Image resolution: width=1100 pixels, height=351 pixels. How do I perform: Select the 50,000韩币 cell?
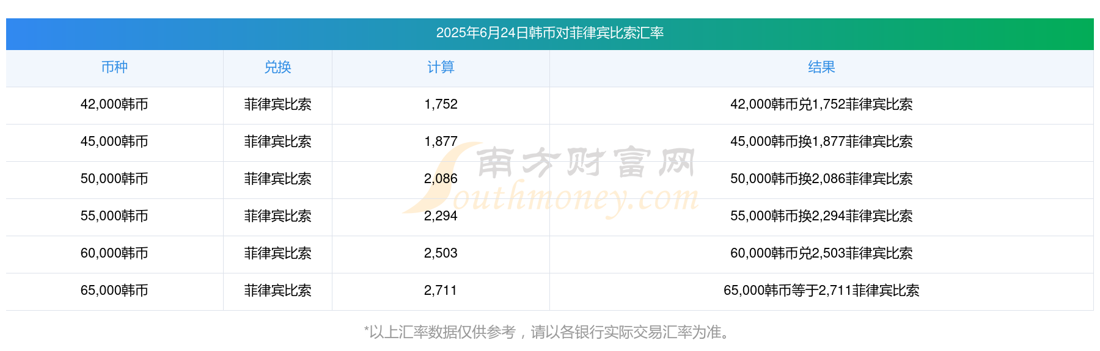pos(114,179)
